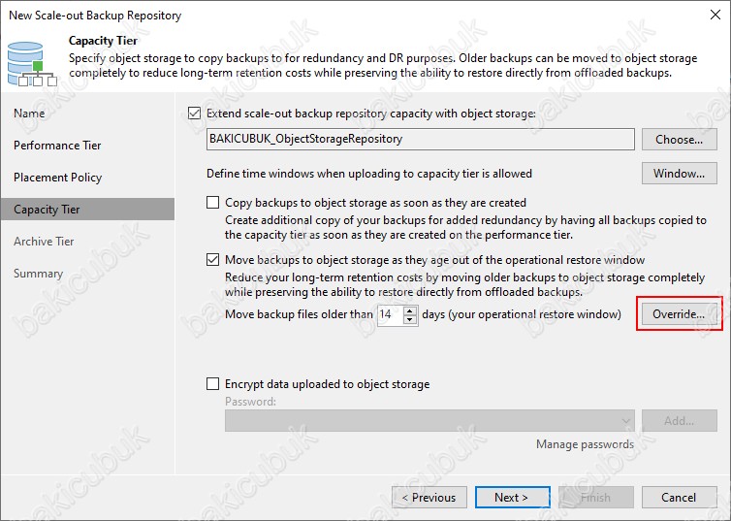731x521 pixels.
Task: Enable Copy backups to object storage checkbox
Action: (212, 203)
